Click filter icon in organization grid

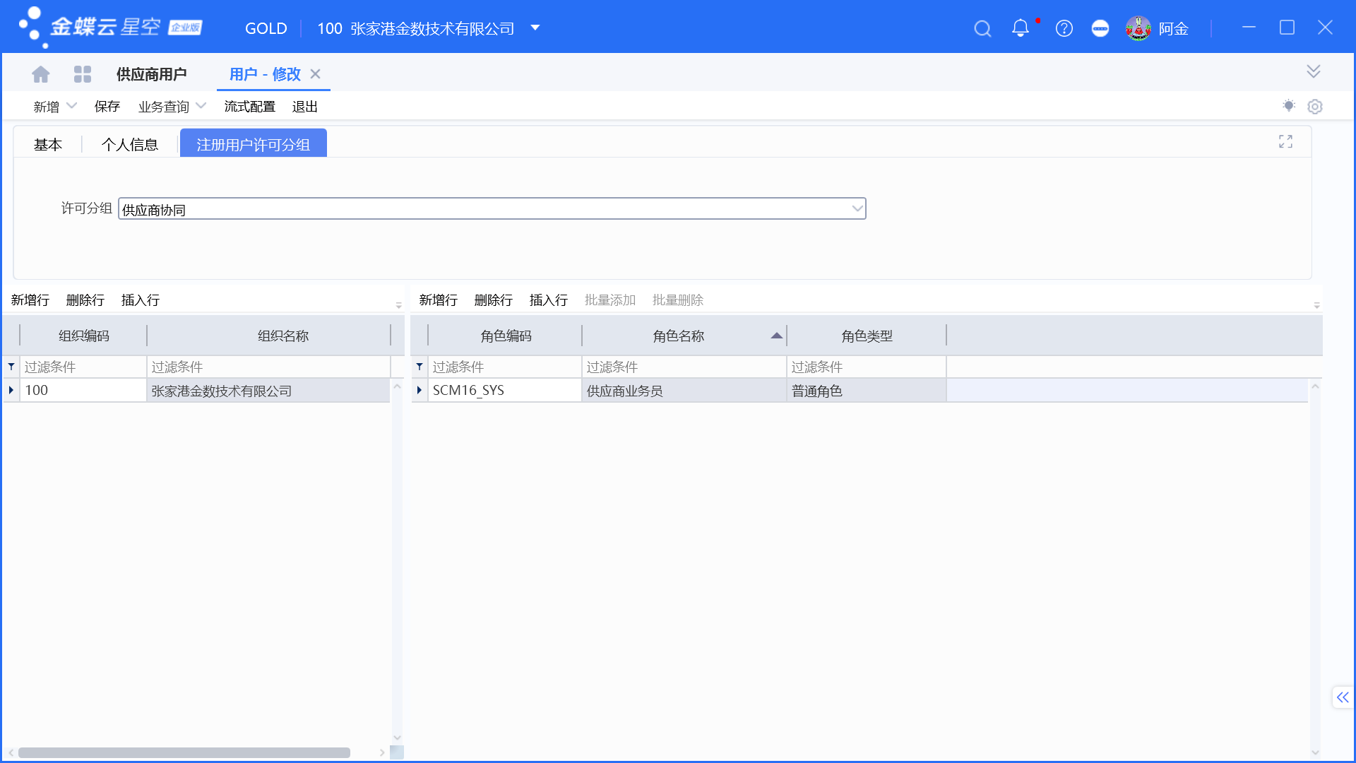[11, 367]
